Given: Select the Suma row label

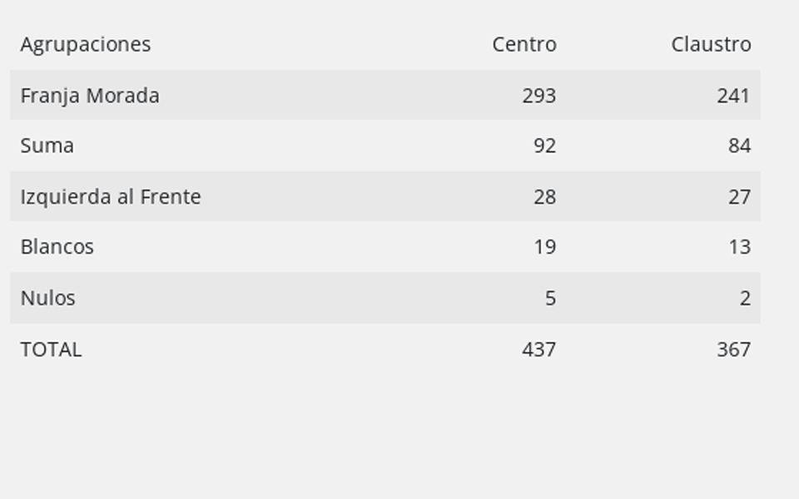Looking at the screenshot, I should [x=47, y=146].
